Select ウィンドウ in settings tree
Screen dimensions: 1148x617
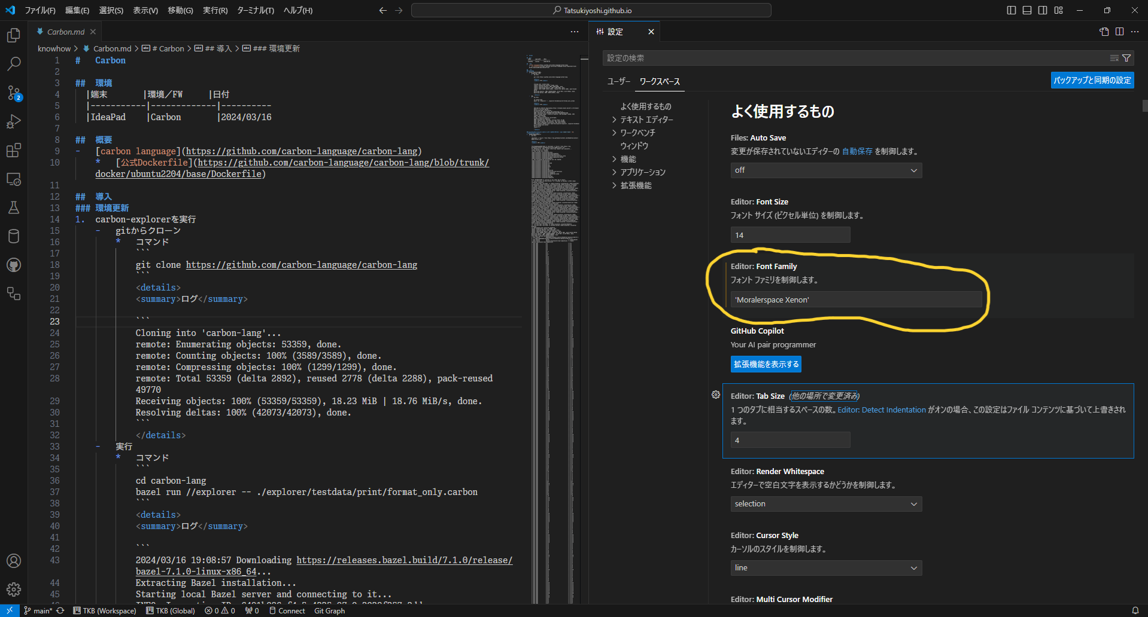[x=634, y=146]
